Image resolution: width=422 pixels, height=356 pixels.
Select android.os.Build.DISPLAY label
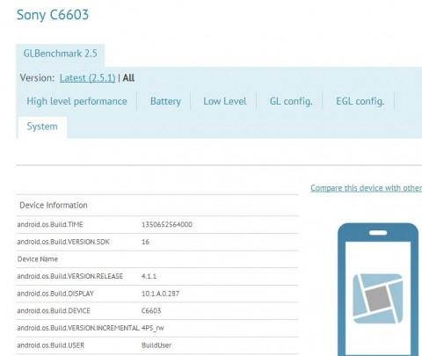55,294
